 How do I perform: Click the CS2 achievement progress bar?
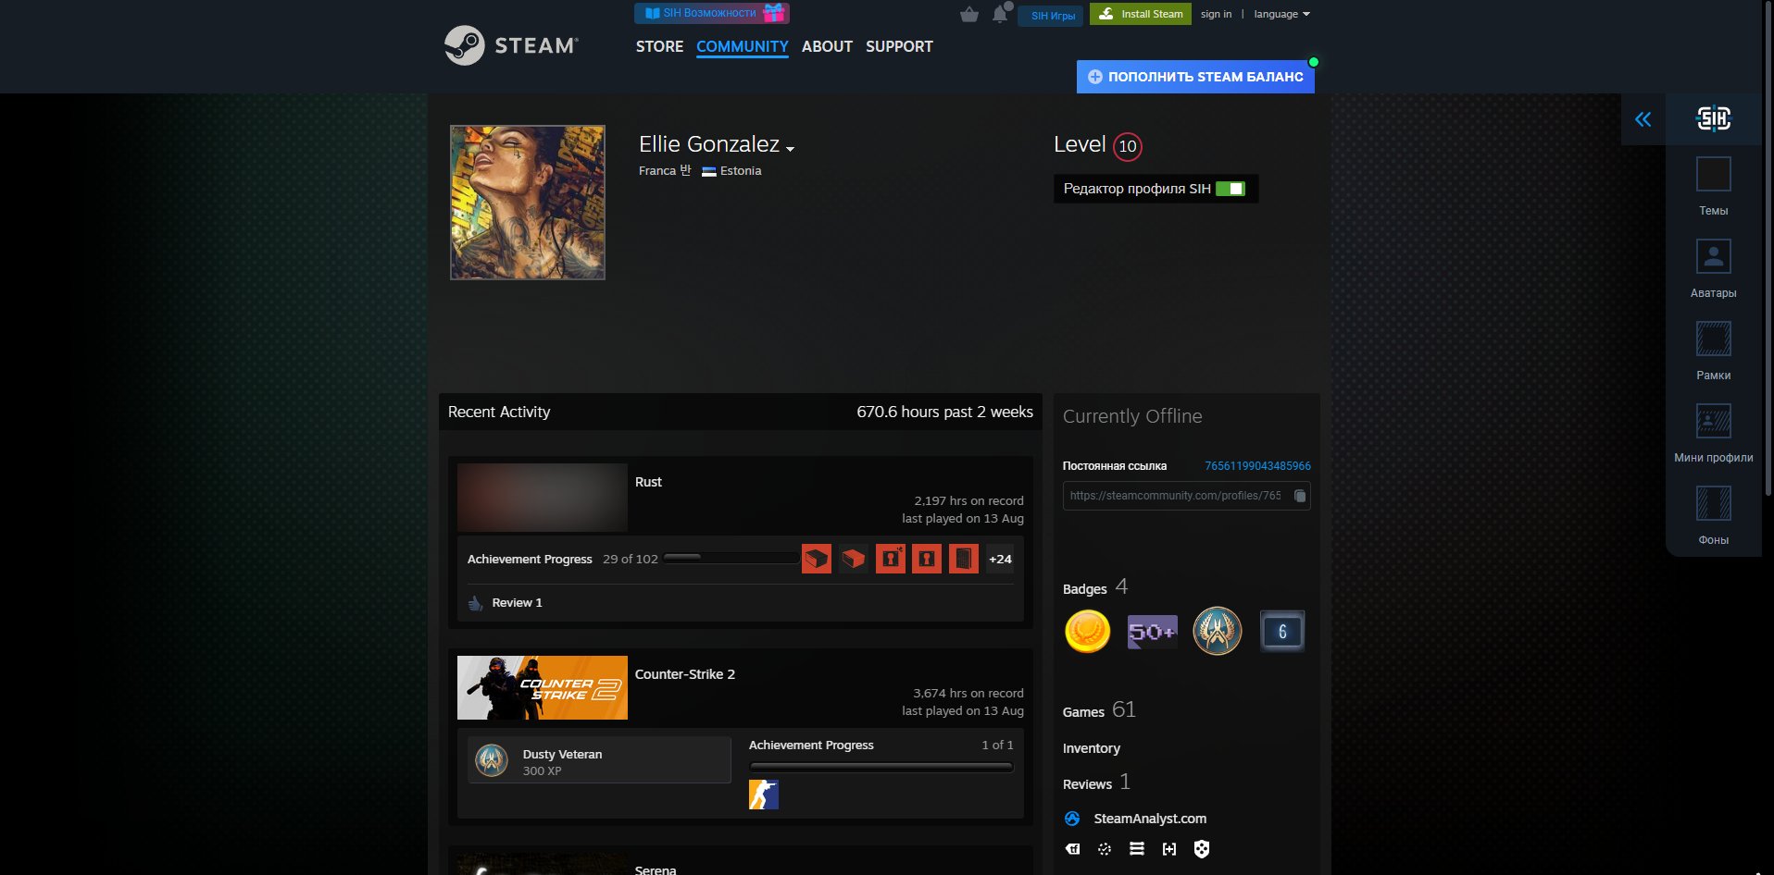click(x=881, y=767)
